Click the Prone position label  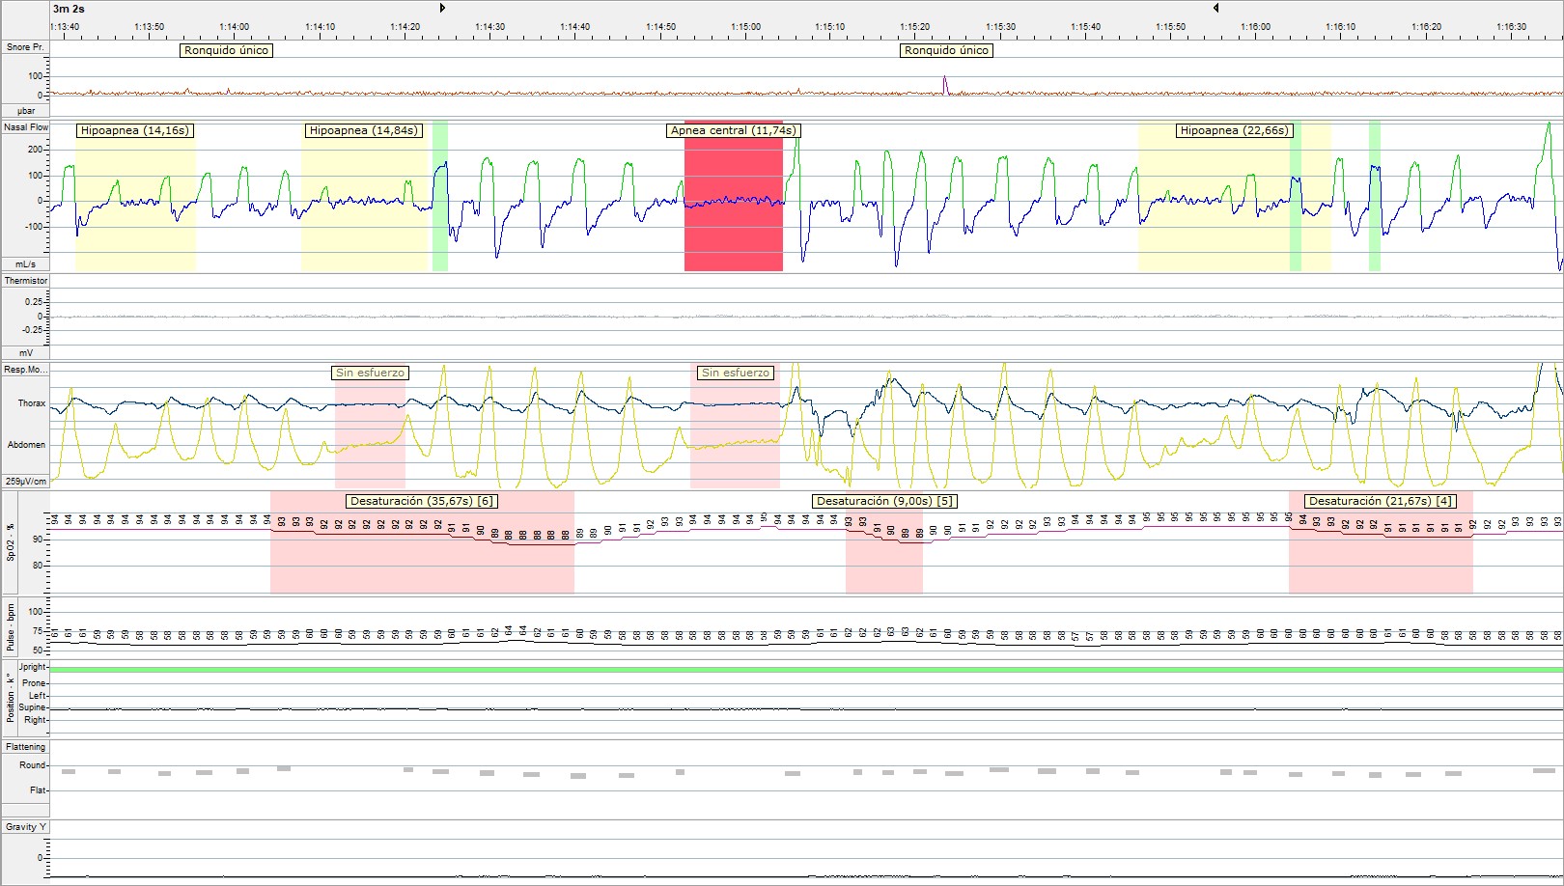point(34,683)
